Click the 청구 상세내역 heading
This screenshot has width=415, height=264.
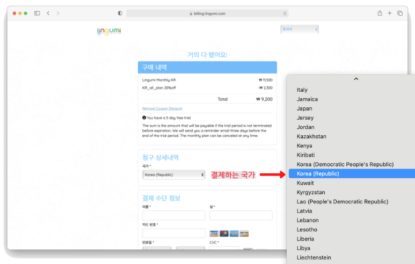(x=161, y=158)
